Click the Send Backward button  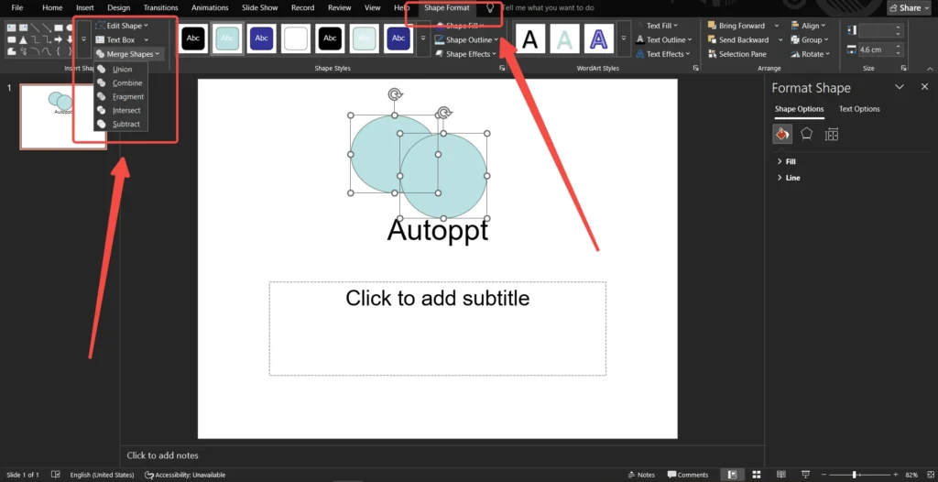coord(739,40)
